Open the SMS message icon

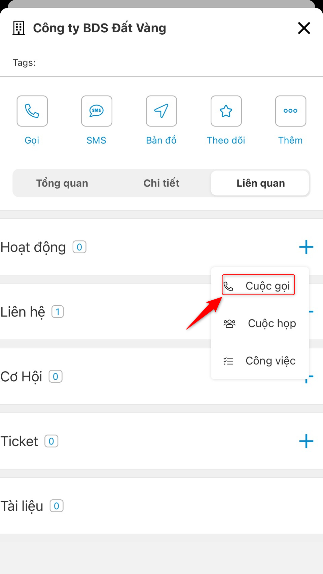[97, 111]
